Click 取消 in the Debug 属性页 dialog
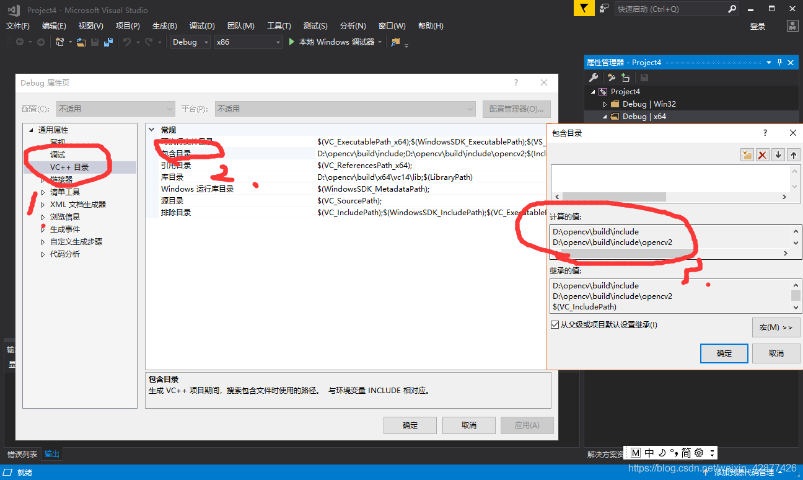The image size is (803, 480). (x=469, y=425)
